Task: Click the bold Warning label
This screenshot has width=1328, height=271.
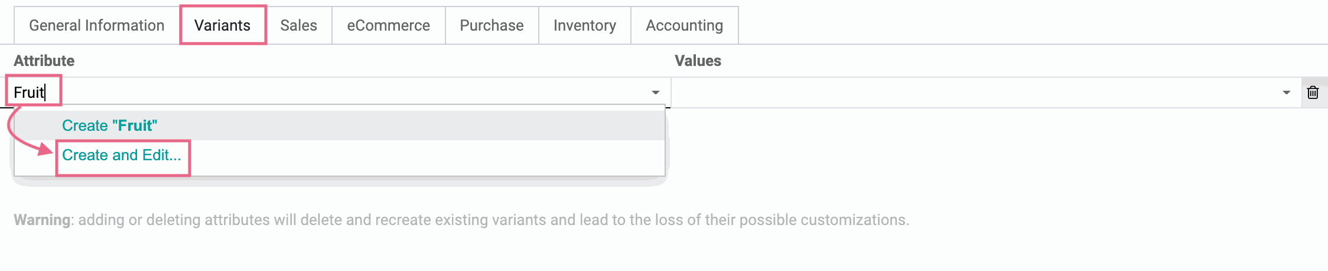Action: pos(42,220)
